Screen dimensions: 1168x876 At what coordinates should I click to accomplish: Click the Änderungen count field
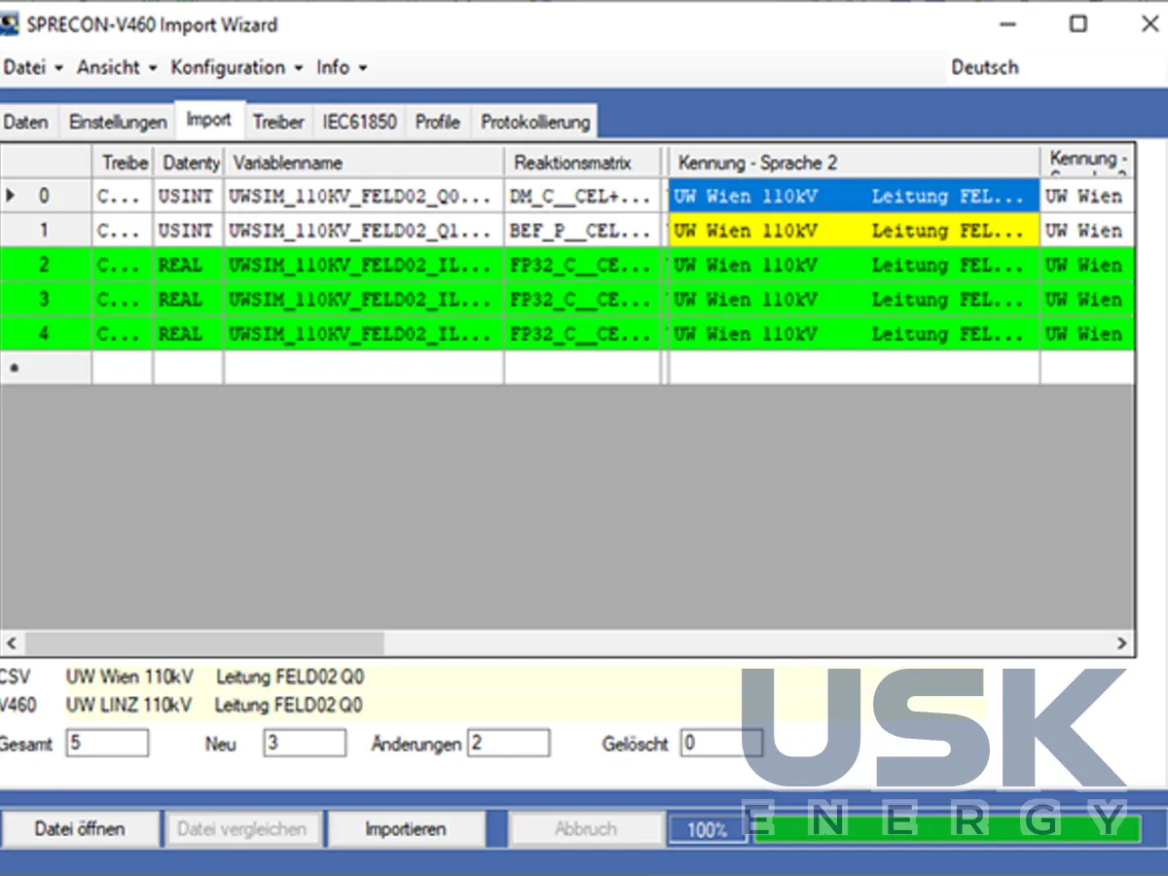click(508, 744)
